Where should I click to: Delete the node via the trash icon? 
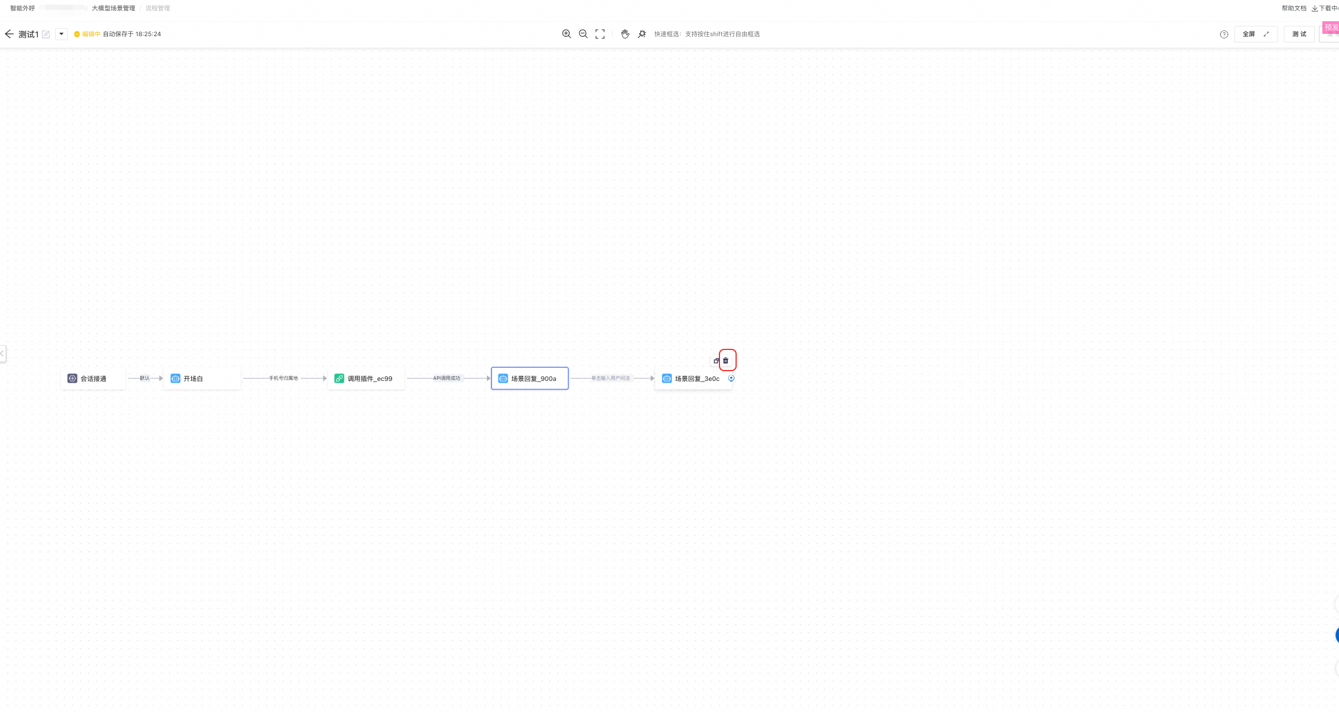coord(726,361)
